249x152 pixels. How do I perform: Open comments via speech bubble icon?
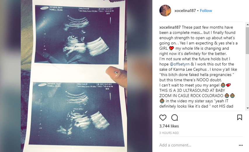tap(175, 118)
